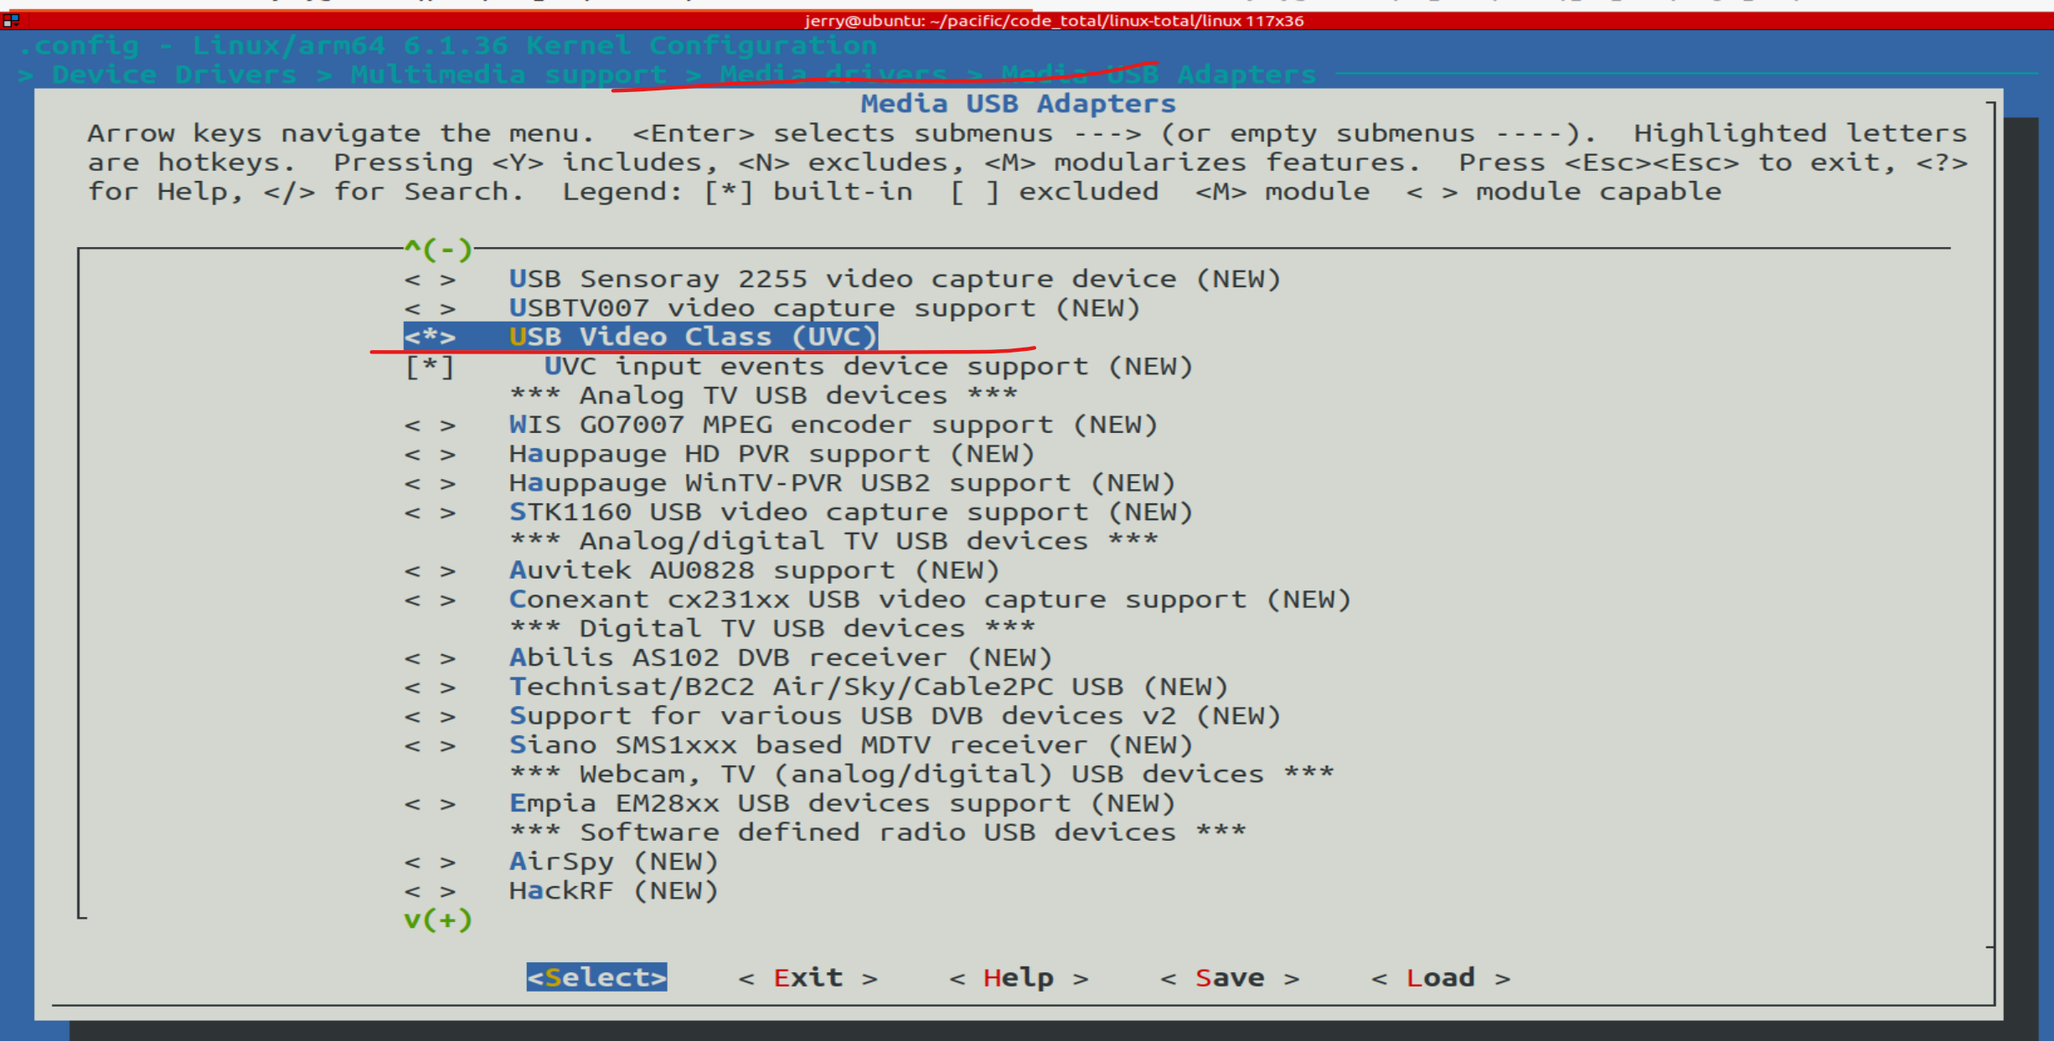Select Empia EM28xx USB devices support entry
The image size is (2054, 1041).
tap(842, 804)
